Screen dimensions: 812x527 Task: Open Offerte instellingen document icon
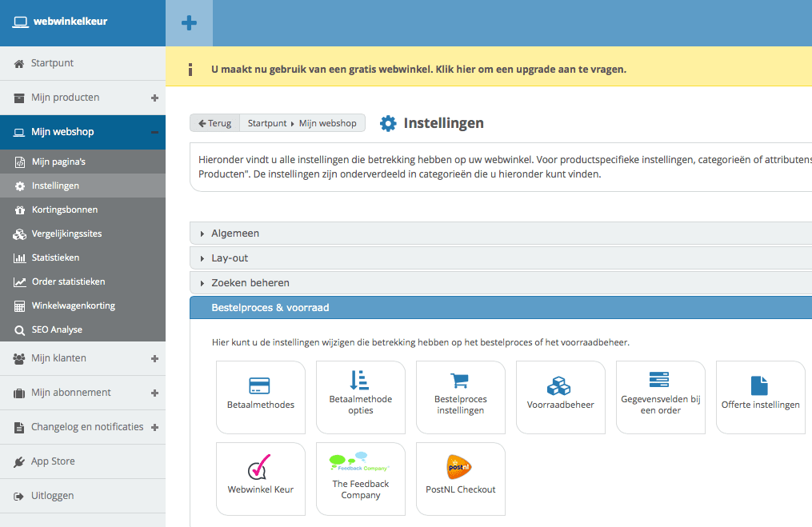pos(759,386)
